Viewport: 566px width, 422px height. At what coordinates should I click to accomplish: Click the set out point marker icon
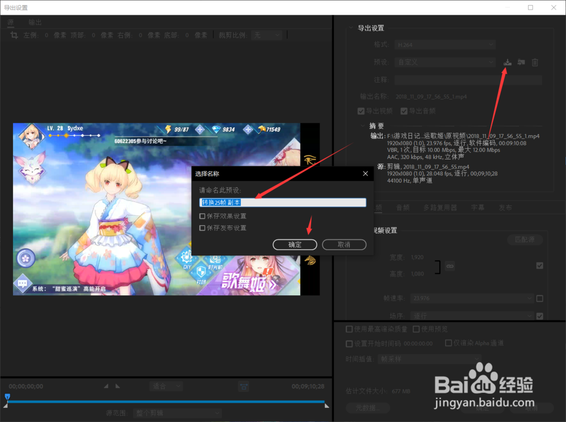[x=118, y=386]
